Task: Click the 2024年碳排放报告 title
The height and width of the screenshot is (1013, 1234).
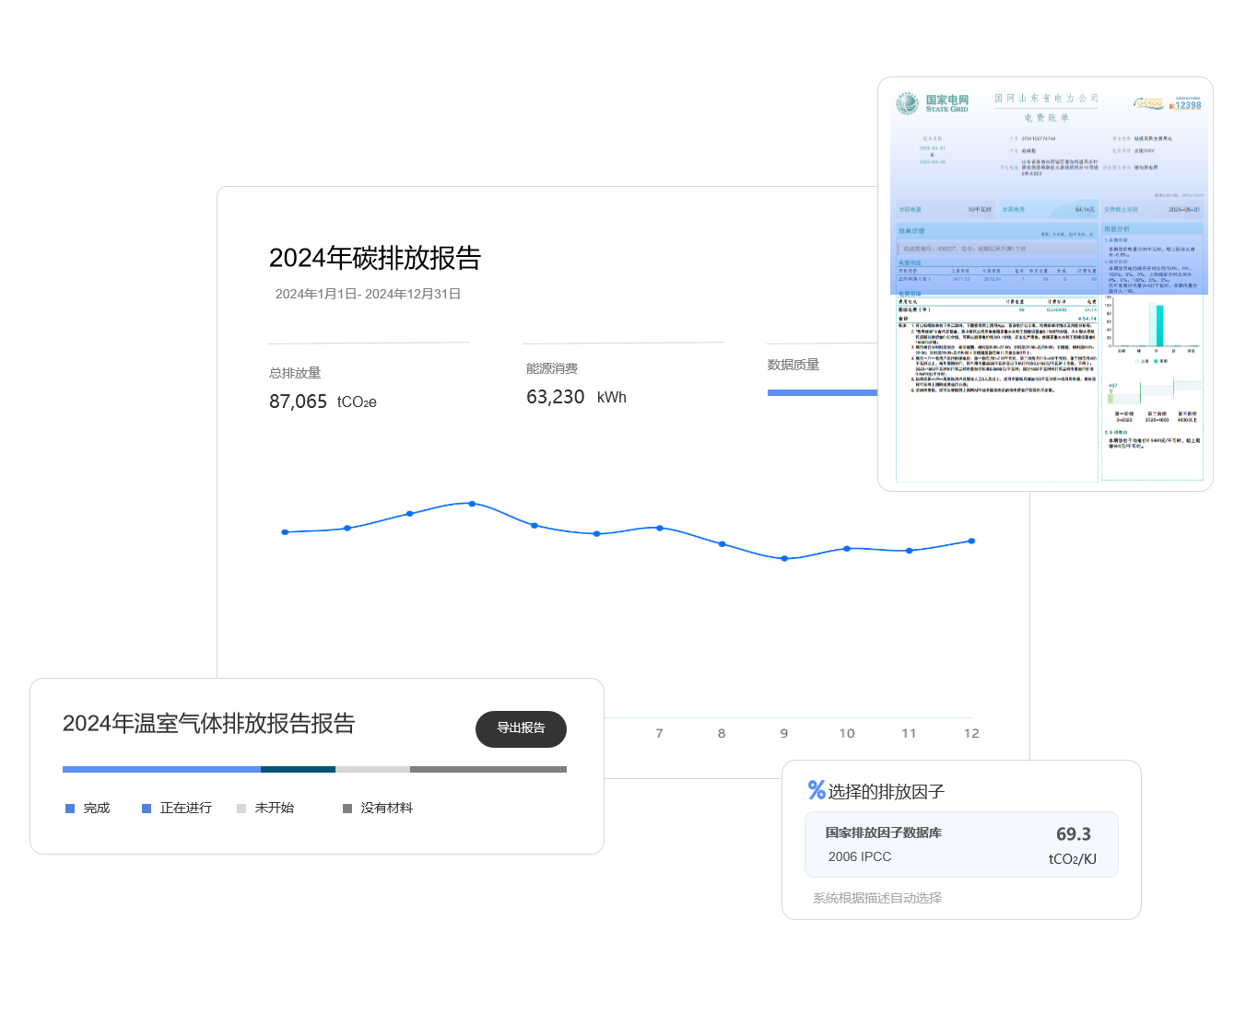Action: click(x=374, y=258)
